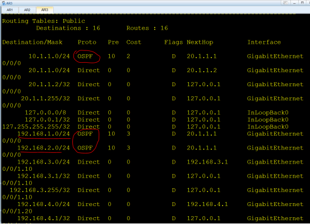Switch to the AR2 tab
Image resolution: width=310 pixels, height=224 pixels.
click(x=27, y=10)
